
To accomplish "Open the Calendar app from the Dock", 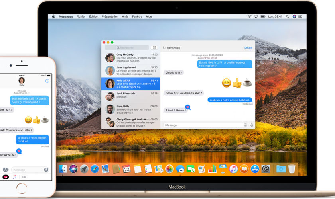I will pyautogui.click(x=127, y=169).
